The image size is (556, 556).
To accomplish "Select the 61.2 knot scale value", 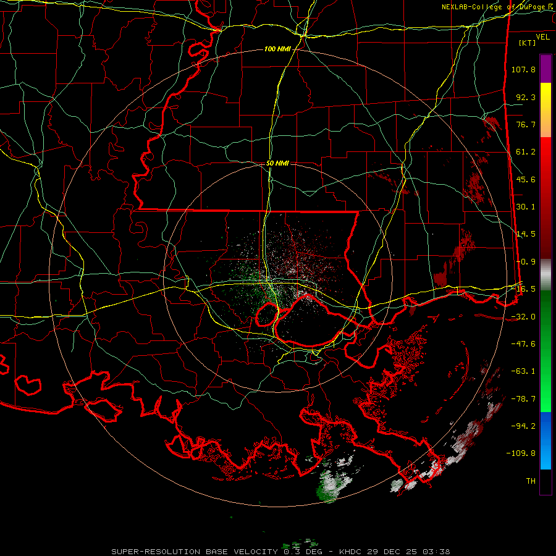I will pos(526,152).
